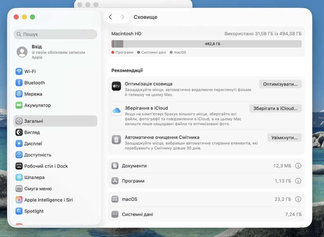Click the Apple TV icon in recommendations
Screen dimensions: 324x237
point(116,86)
